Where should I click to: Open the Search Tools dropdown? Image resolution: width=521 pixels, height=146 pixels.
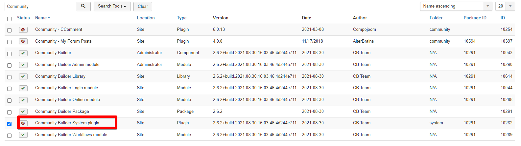[x=112, y=6]
